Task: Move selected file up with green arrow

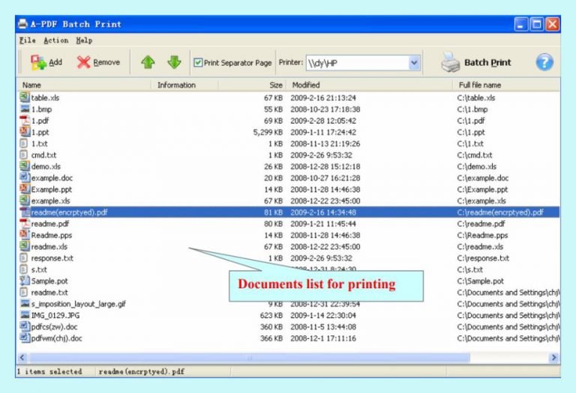Action: point(148,62)
